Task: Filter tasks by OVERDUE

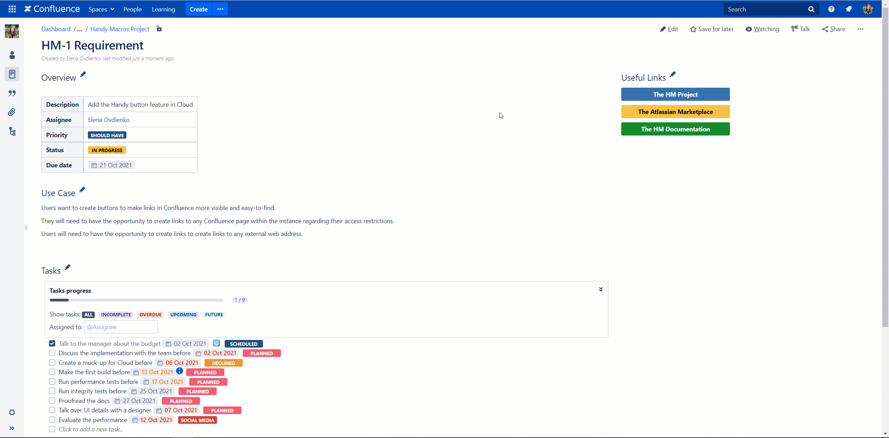Action: (150, 315)
